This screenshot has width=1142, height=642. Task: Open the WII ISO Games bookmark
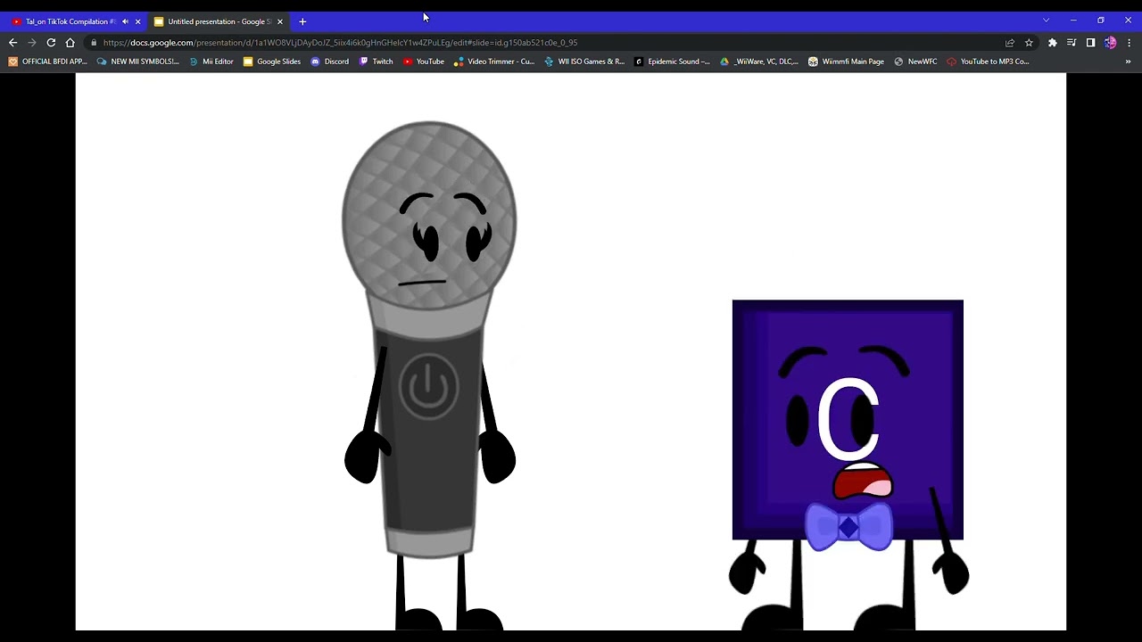click(584, 62)
